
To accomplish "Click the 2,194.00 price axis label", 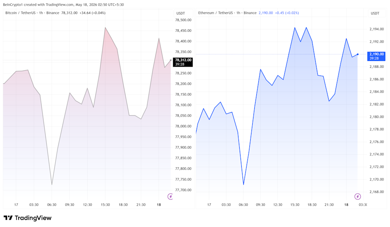I will 377,29.
